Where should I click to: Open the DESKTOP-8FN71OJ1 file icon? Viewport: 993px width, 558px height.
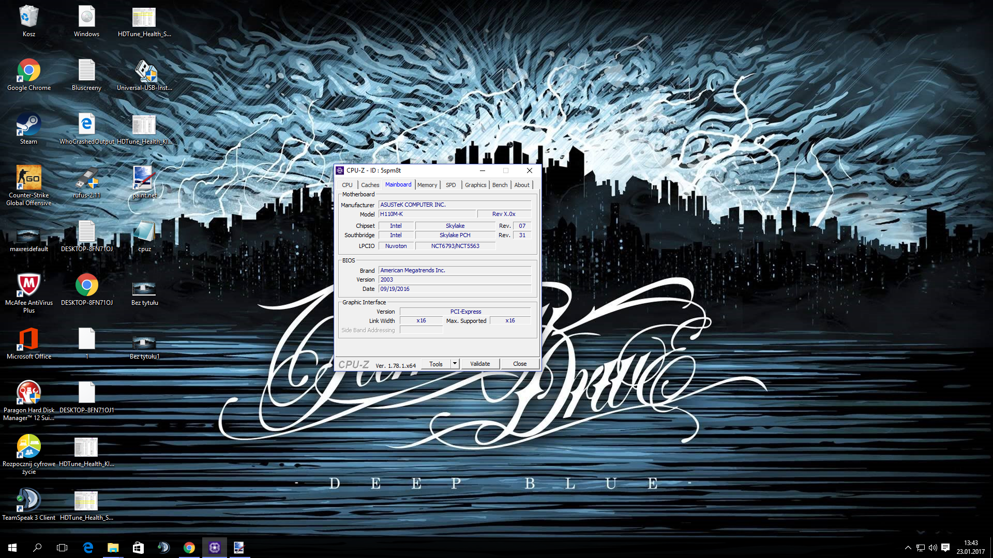[x=86, y=397]
